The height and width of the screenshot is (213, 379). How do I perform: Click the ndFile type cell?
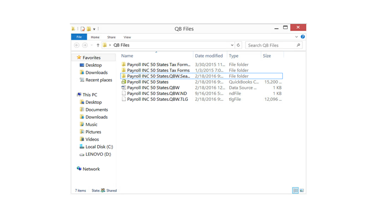point(235,94)
